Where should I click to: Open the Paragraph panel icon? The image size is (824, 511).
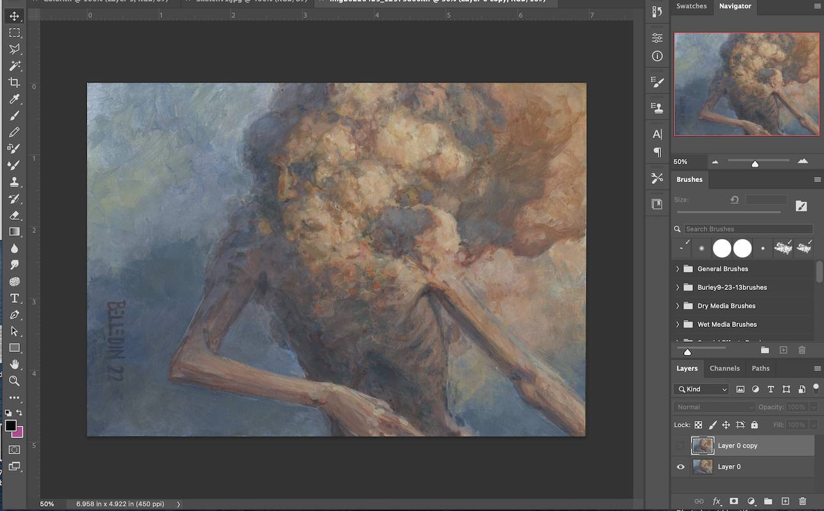tap(657, 152)
